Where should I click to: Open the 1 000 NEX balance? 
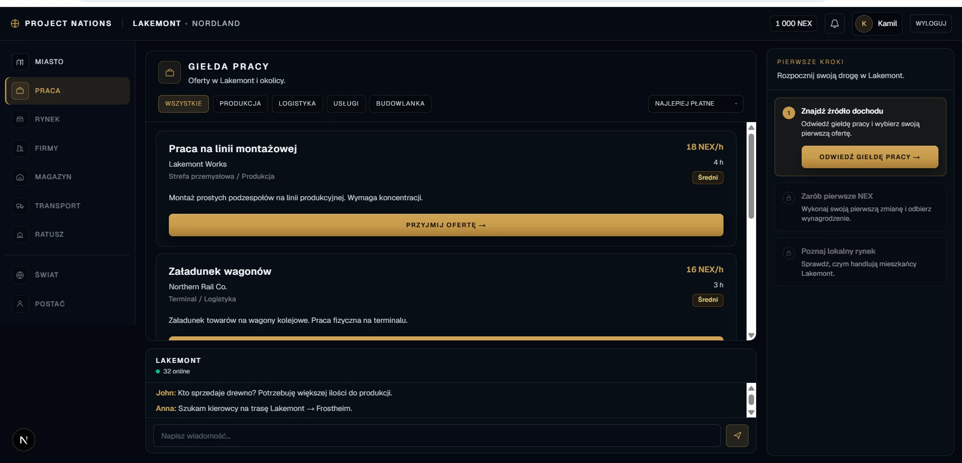794,24
